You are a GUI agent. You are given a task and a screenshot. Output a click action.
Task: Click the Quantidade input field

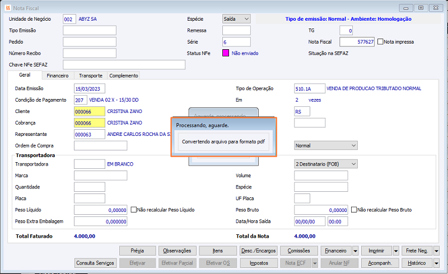90,187
